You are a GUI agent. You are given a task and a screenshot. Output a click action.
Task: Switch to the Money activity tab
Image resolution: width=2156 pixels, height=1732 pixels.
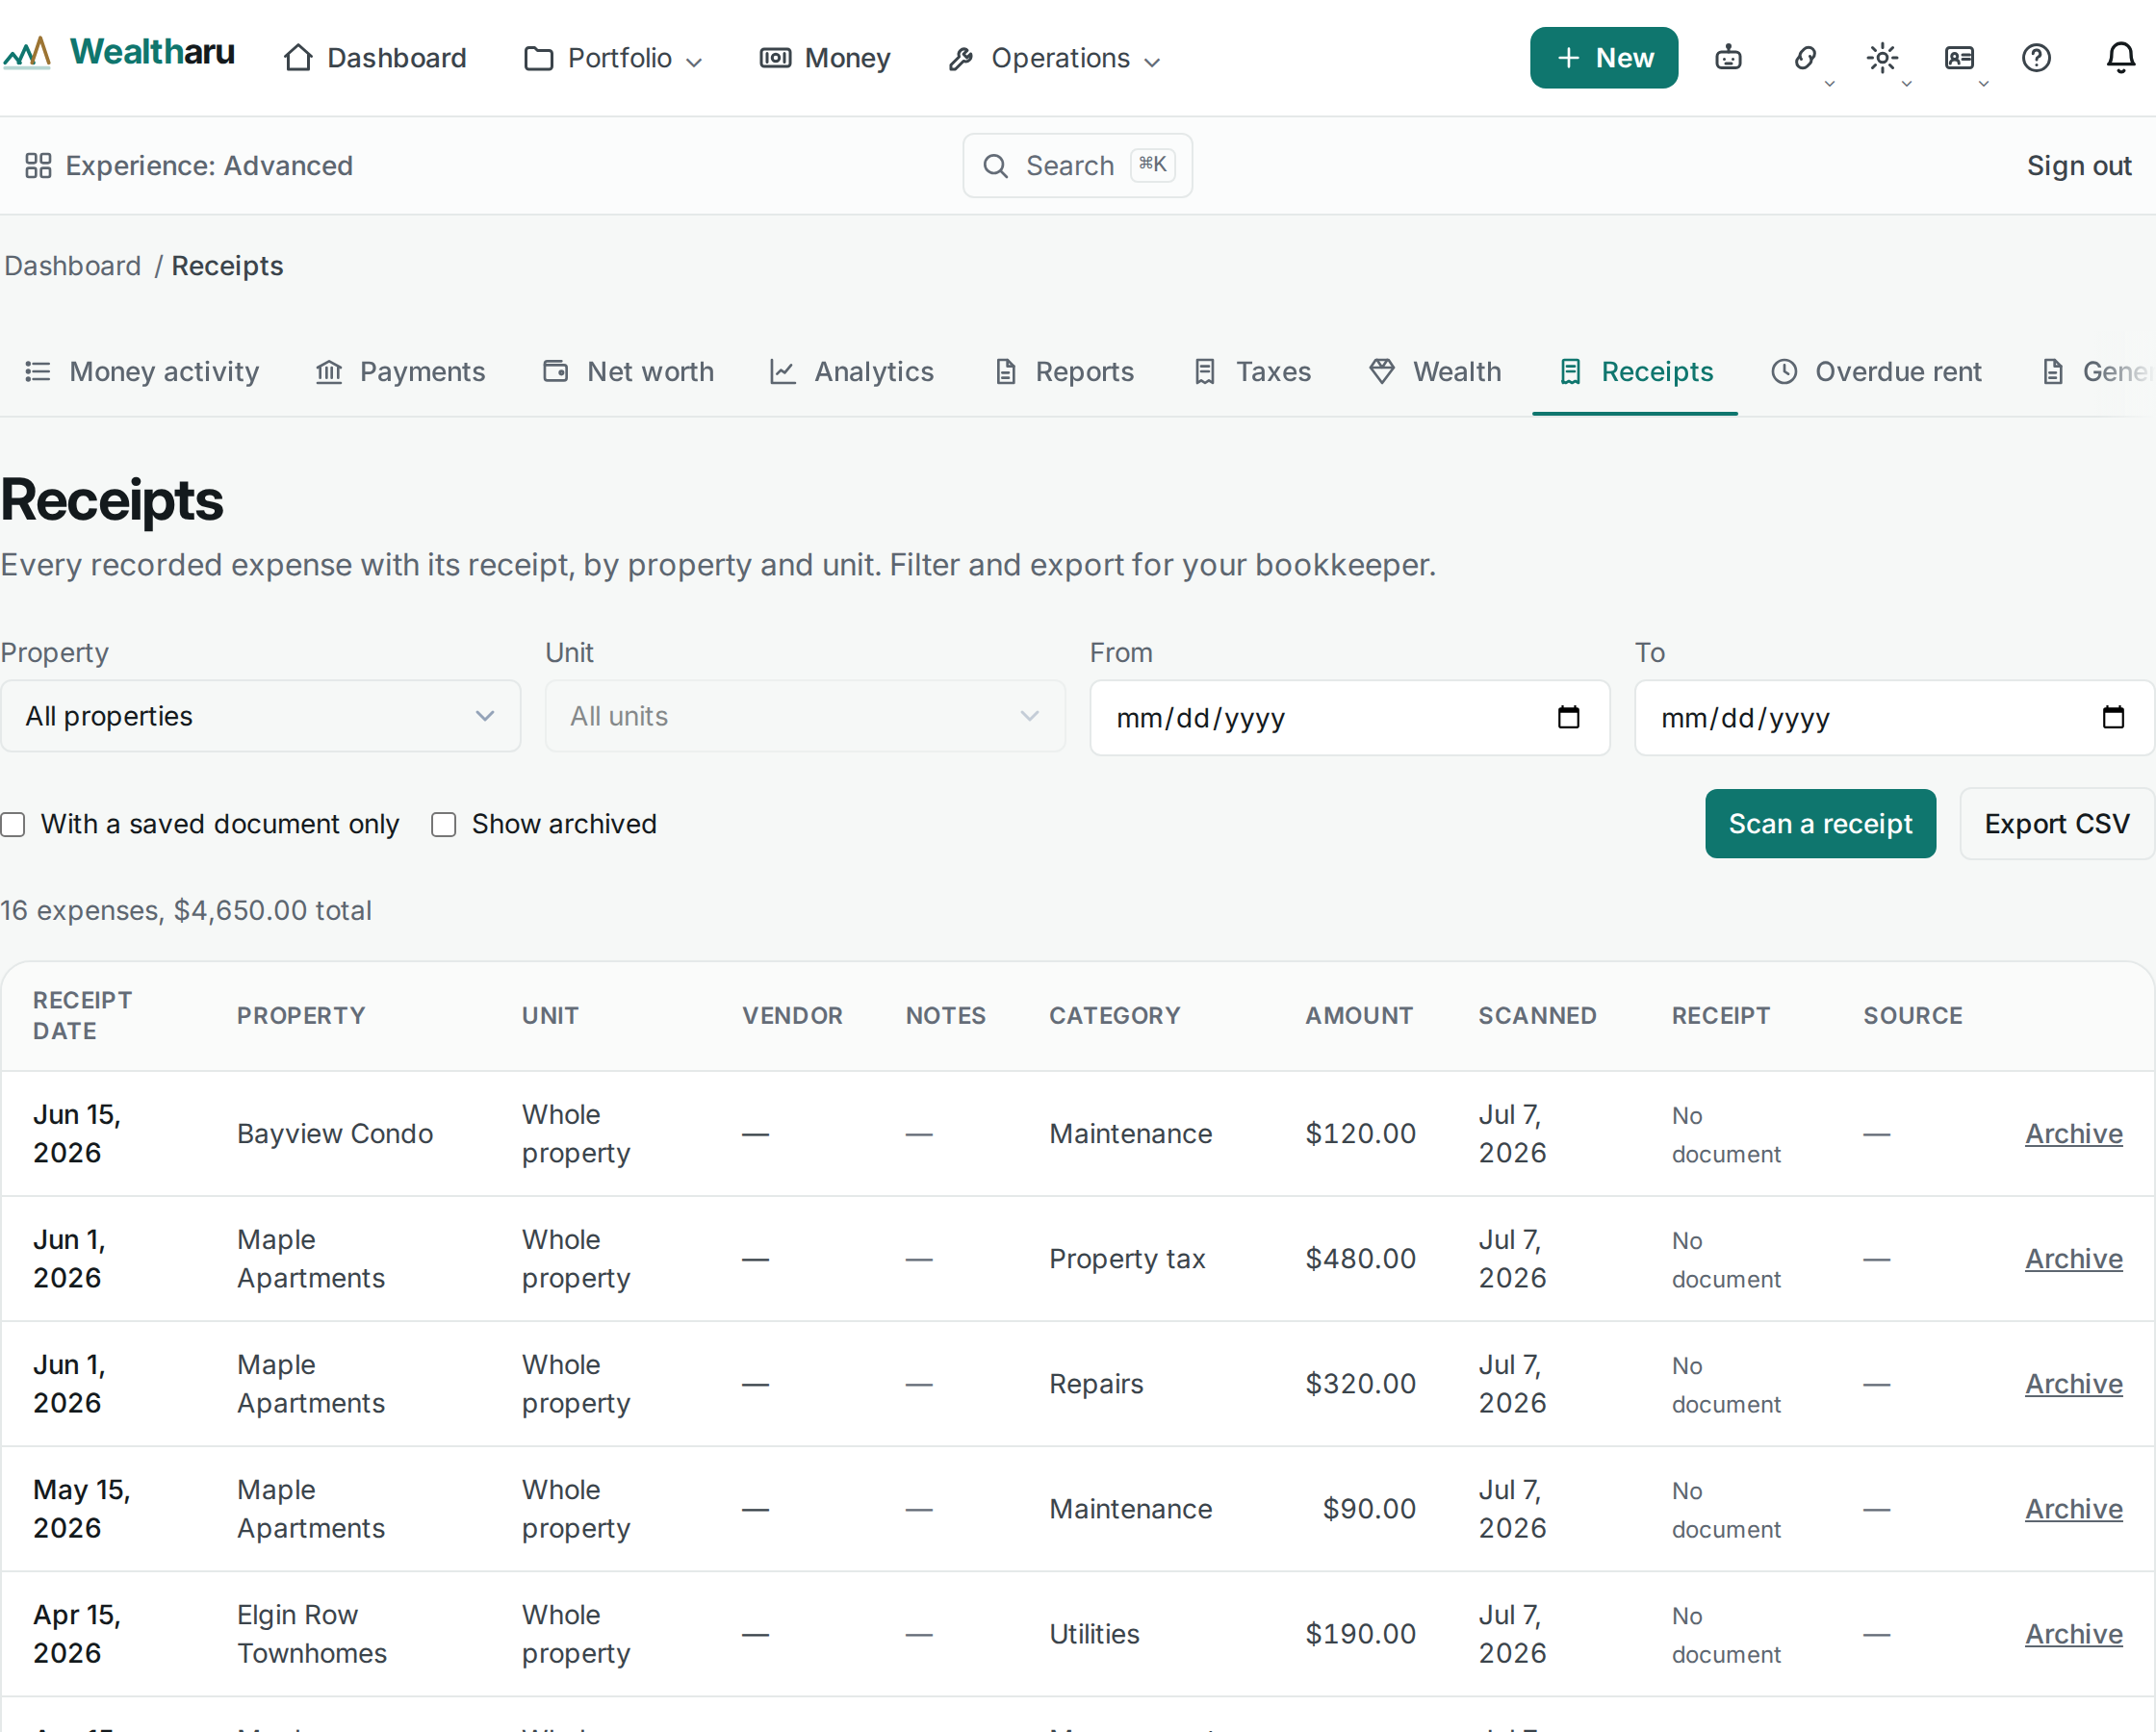point(142,372)
